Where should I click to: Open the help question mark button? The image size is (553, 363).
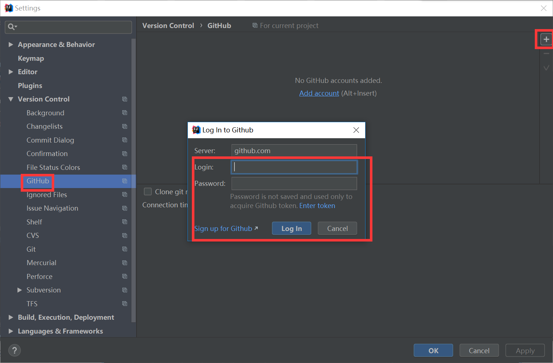click(x=14, y=350)
